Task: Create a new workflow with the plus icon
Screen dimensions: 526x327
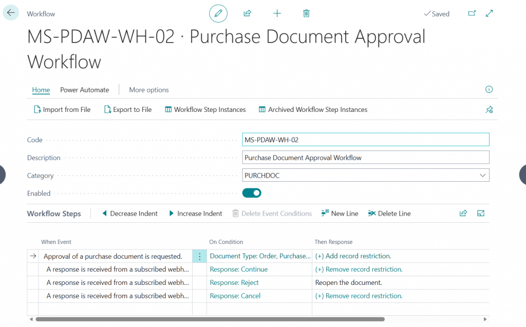Action: (277, 13)
